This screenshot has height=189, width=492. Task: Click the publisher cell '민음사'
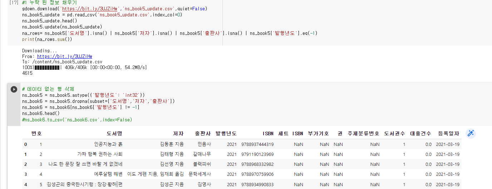(204, 144)
